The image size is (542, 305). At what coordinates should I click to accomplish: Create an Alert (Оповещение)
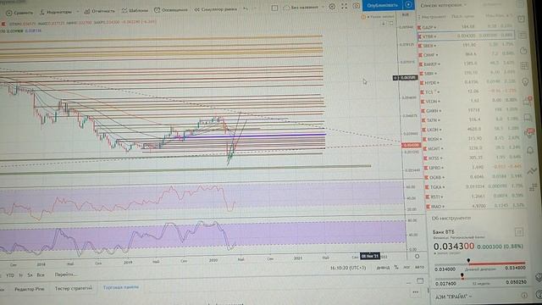(x=170, y=9)
